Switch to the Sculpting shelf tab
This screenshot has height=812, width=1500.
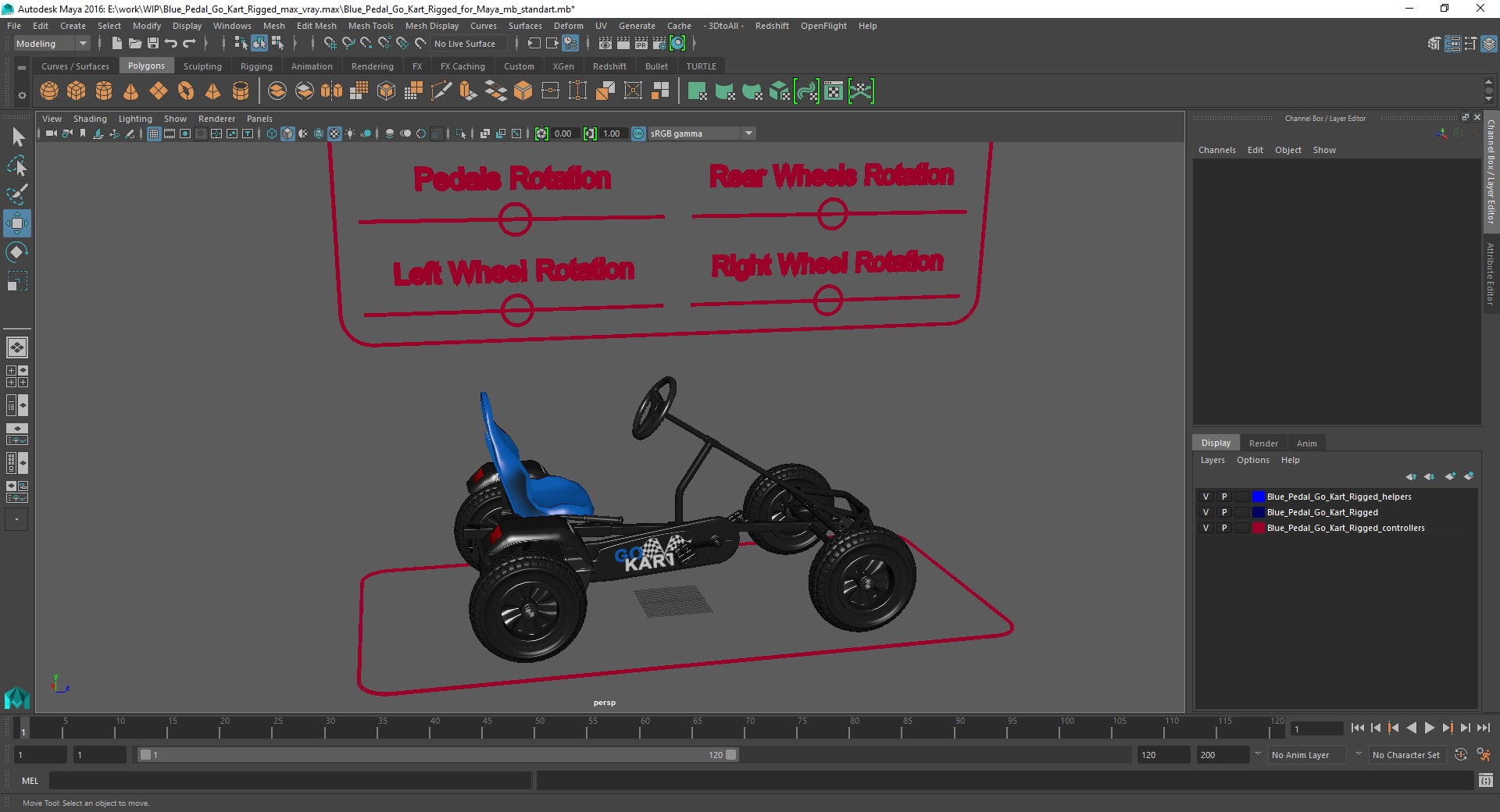pyautogui.click(x=202, y=66)
